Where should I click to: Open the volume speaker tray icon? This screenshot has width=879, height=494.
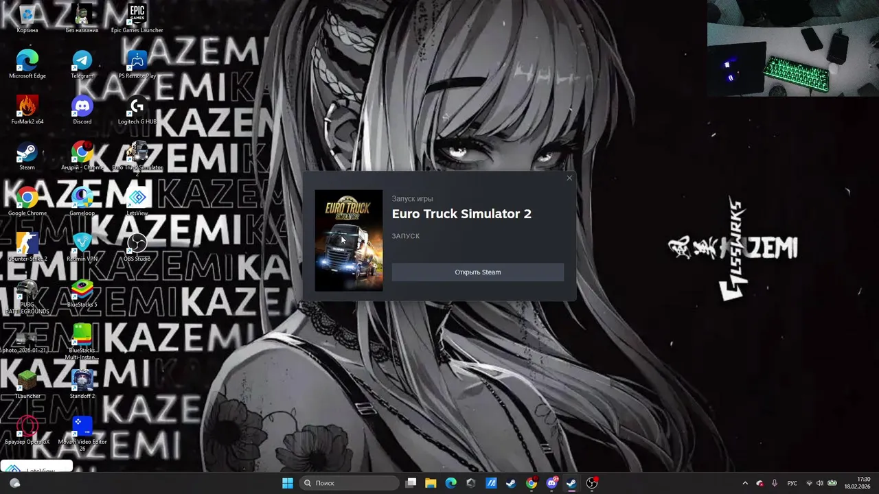click(x=819, y=483)
